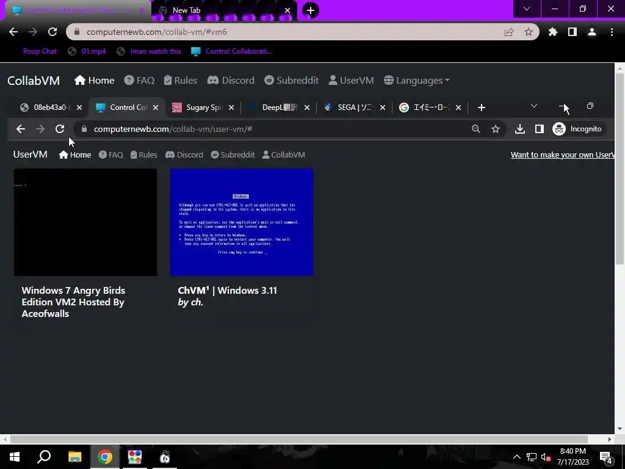625x469 pixels.
Task: Toggle the side panel in outer Chrome
Action: tap(573, 32)
